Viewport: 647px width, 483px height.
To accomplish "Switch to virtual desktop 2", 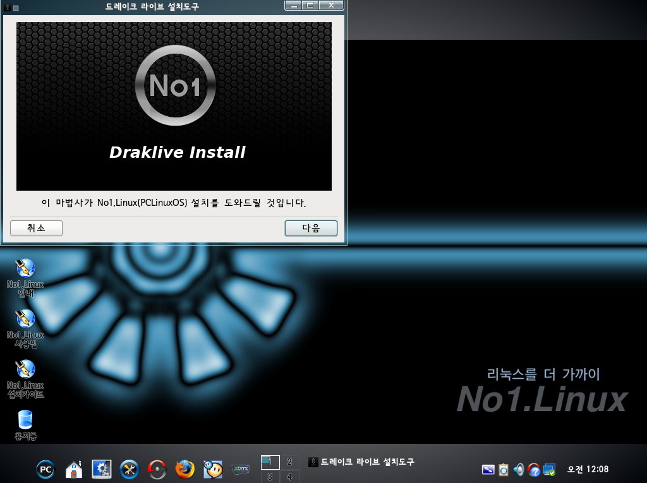I will tap(289, 462).
